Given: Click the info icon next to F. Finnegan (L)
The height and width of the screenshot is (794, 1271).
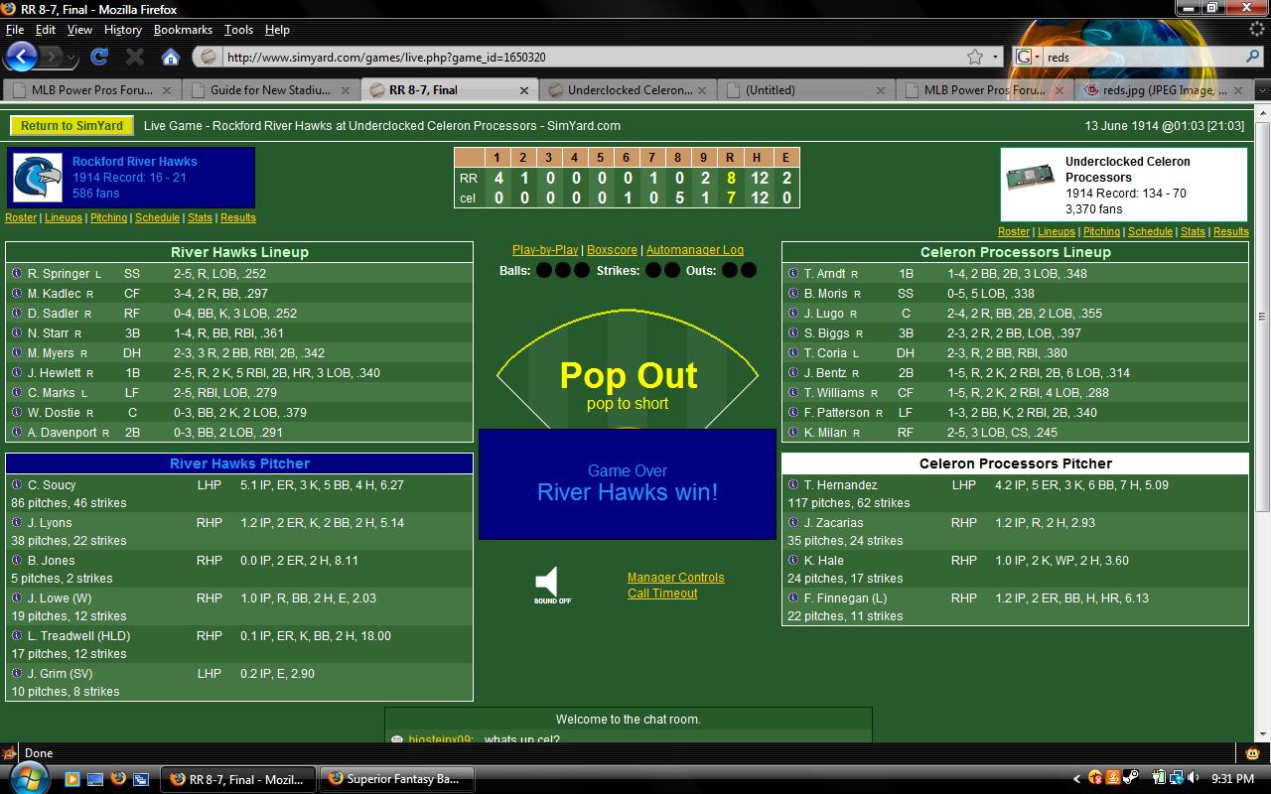Looking at the screenshot, I should tap(793, 597).
